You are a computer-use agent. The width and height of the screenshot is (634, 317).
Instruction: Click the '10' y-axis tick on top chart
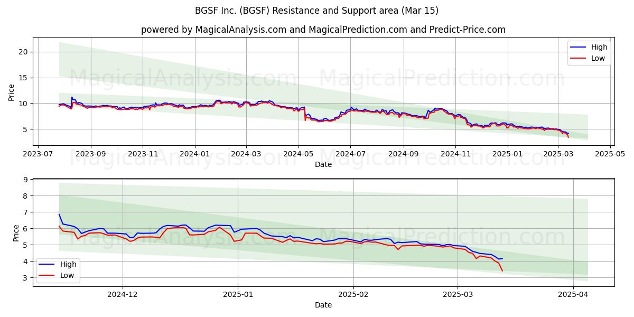tap(23, 104)
